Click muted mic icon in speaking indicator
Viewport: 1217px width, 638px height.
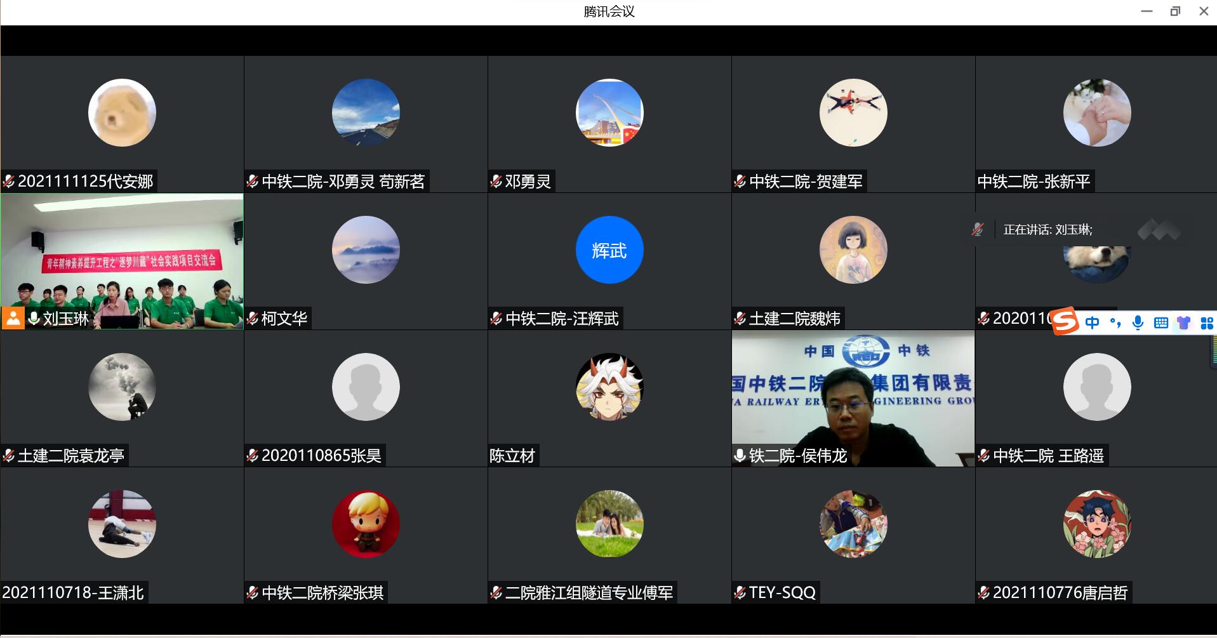(978, 229)
